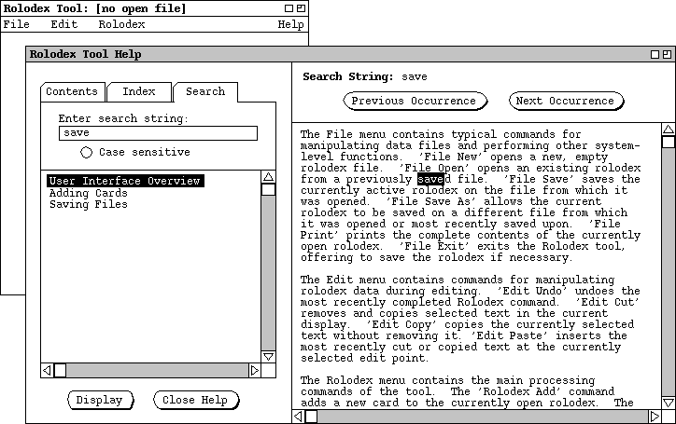Open the Edit menu

click(63, 24)
